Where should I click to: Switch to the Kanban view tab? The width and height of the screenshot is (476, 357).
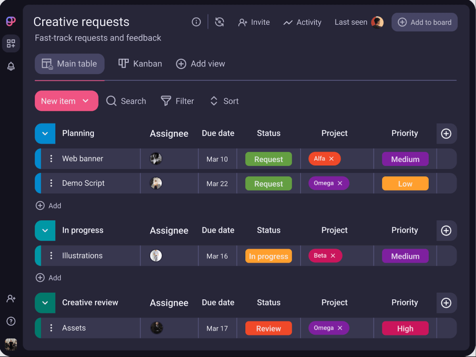pos(140,64)
